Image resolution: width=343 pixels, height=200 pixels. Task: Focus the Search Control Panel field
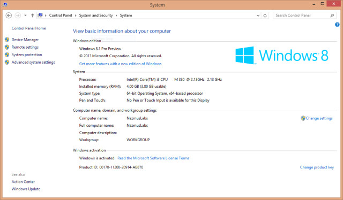point(302,16)
